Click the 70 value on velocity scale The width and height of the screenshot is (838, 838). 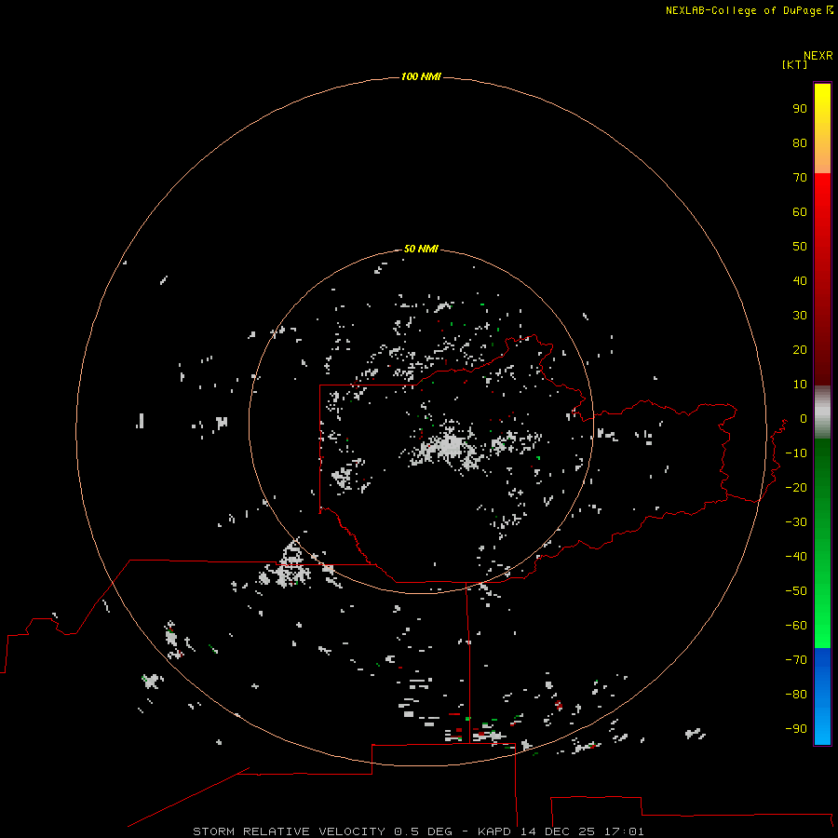(x=800, y=178)
